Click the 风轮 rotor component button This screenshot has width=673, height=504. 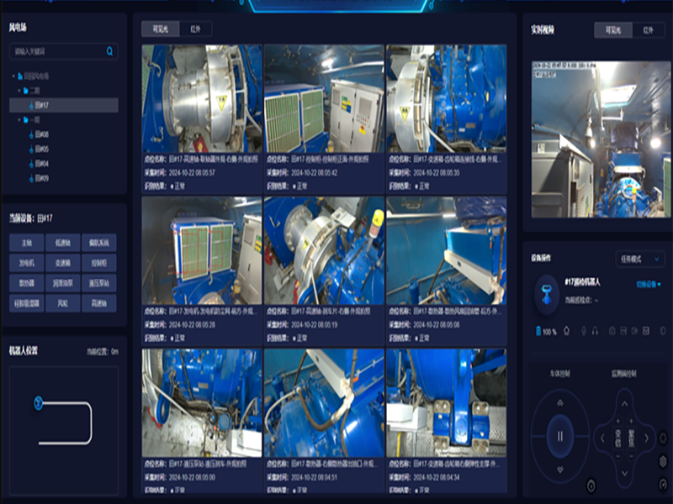pyautogui.click(x=62, y=303)
